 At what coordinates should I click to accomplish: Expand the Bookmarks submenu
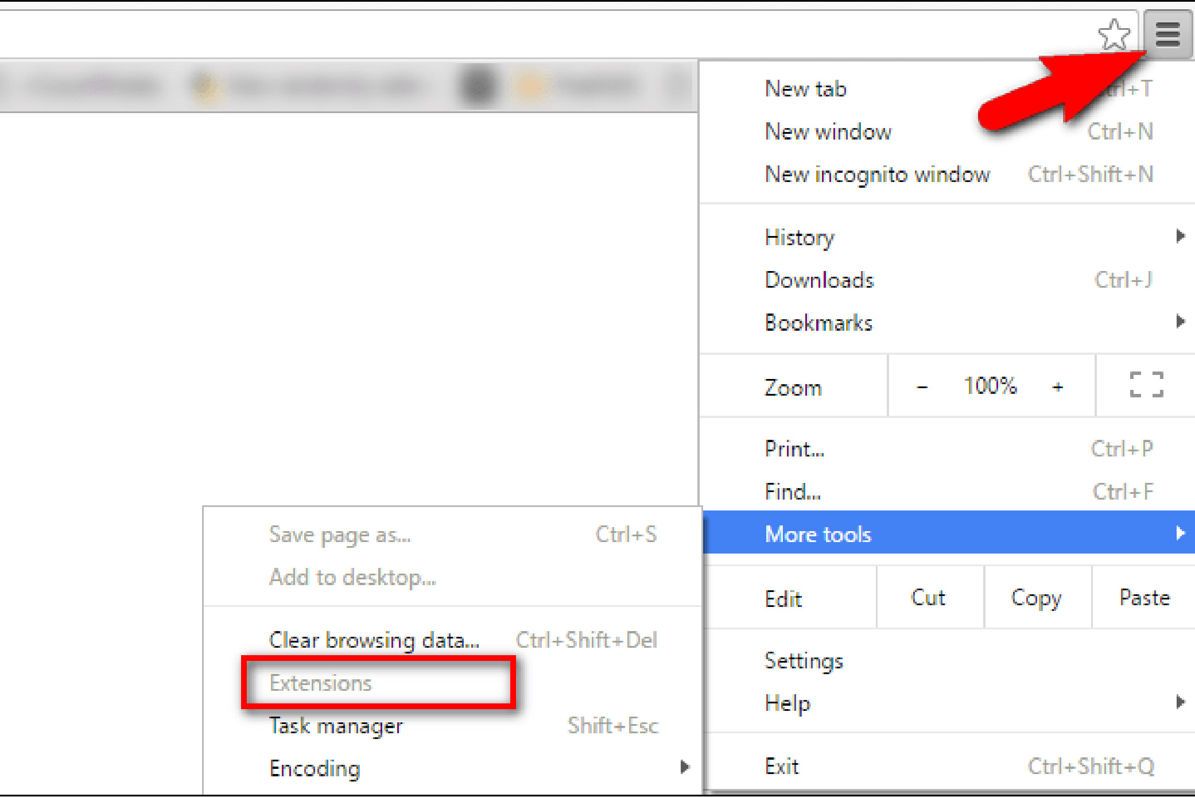click(x=948, y=323)
